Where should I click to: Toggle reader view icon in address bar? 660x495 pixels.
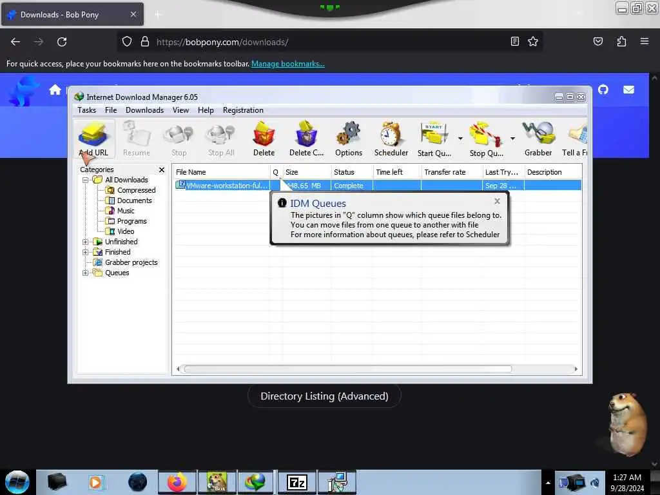514,41
